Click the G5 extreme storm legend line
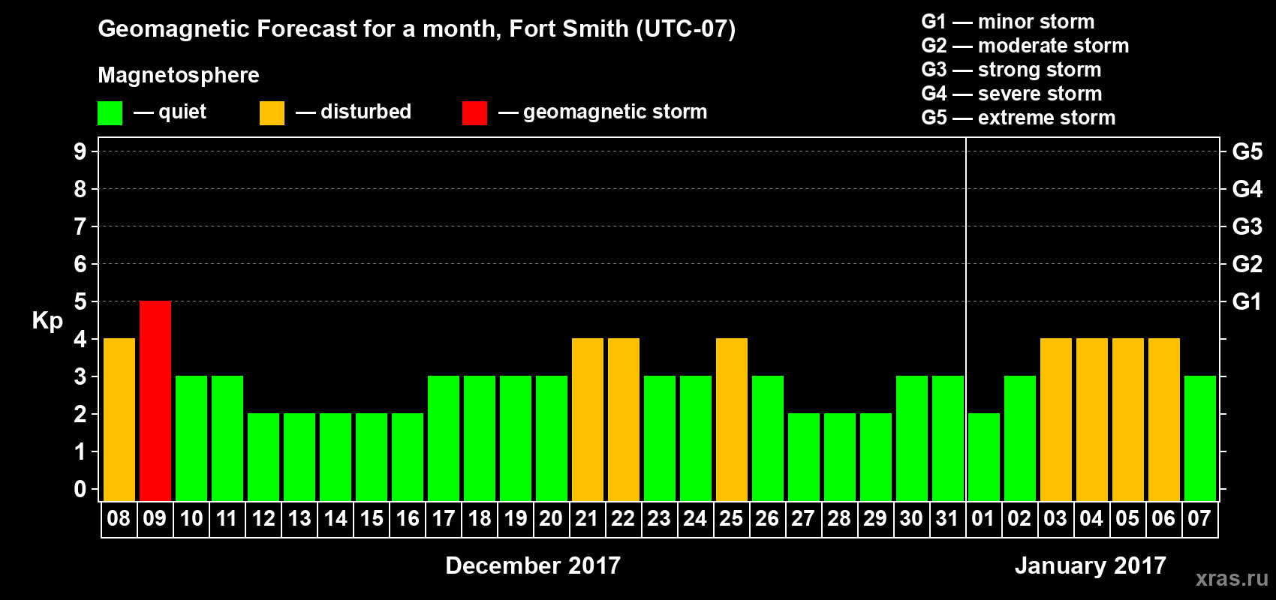 point(1019,118)
